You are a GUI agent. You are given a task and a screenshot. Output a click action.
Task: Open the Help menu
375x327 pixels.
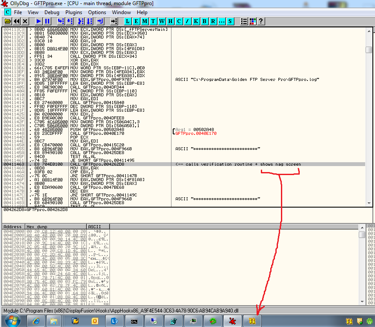point(142,12)
